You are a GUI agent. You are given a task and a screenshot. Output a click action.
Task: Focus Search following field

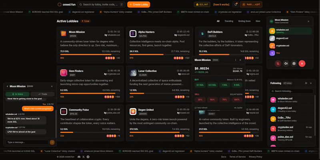[292, 91]
